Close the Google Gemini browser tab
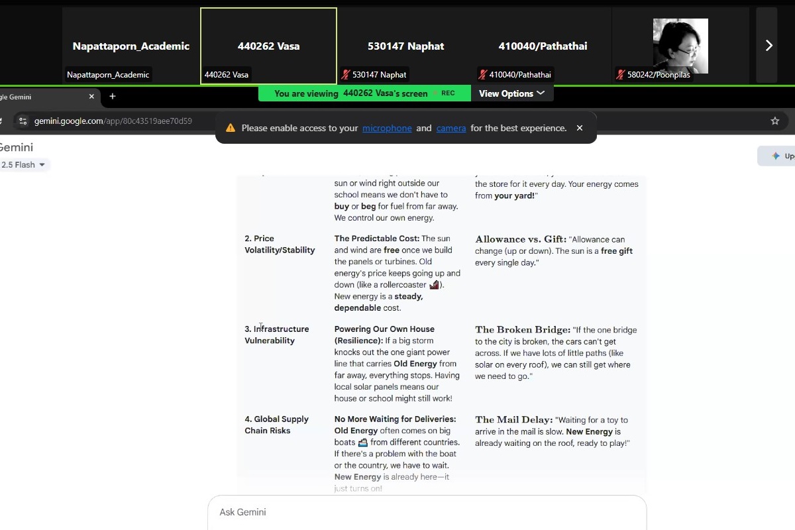The width and height of the screenshot is (795, 530). pyautogui.click(x=91, y=97)
